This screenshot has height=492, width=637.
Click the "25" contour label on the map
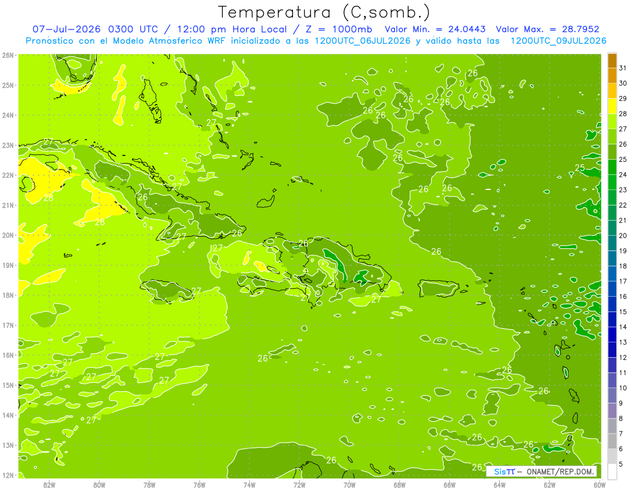click(x=580, y=168)
